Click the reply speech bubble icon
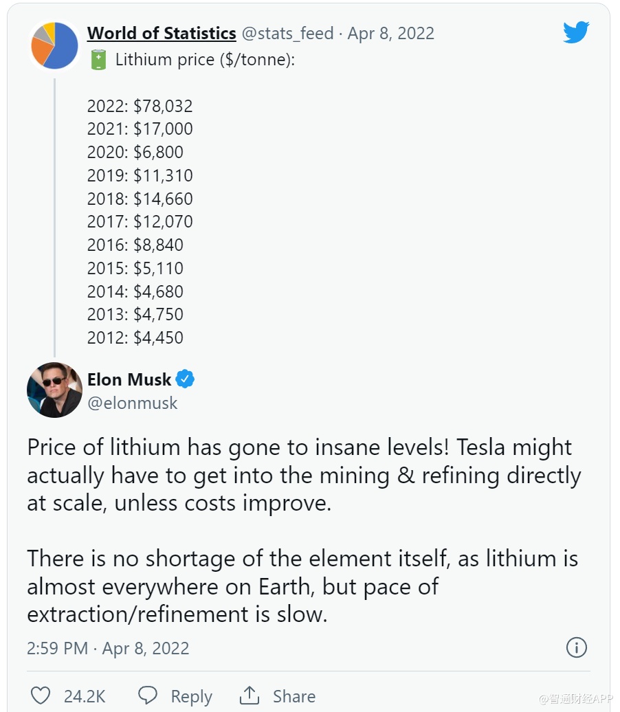The height and width of the screenshot is (712, 620). click(x=148, y=696)
